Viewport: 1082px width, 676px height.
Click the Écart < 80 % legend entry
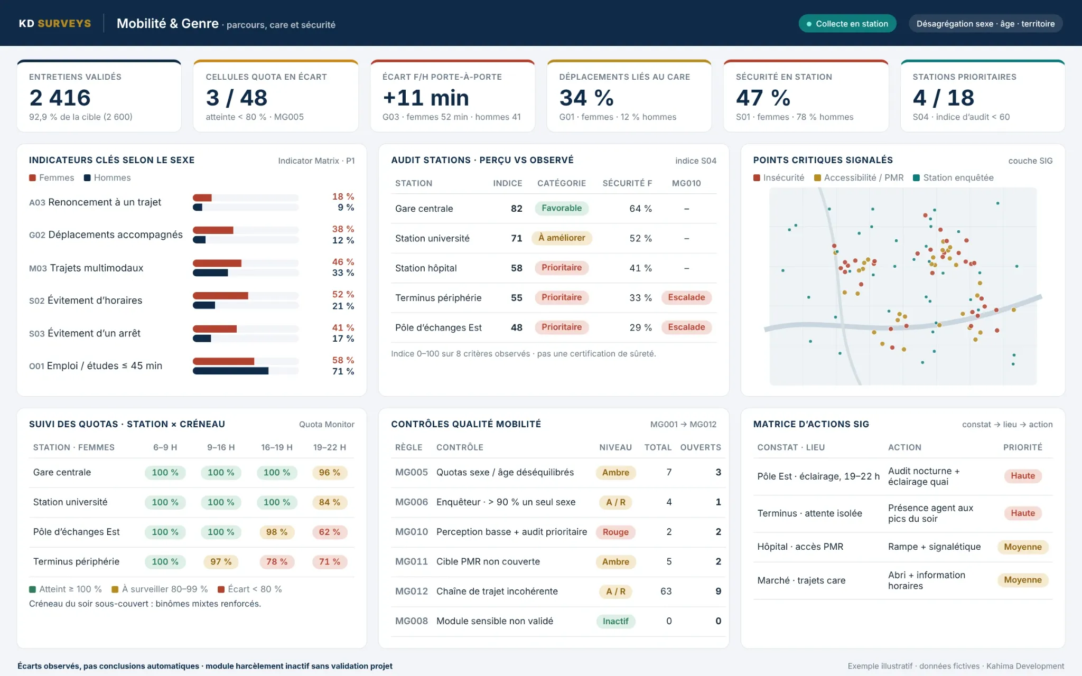[249, 589]
